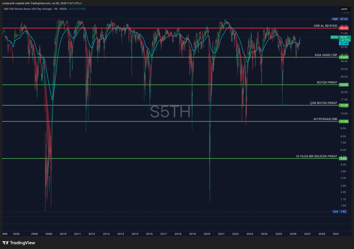Click the header text 'cumacevik created with TradingView.com'
This screenshot has width=354, height=249.
27,3
